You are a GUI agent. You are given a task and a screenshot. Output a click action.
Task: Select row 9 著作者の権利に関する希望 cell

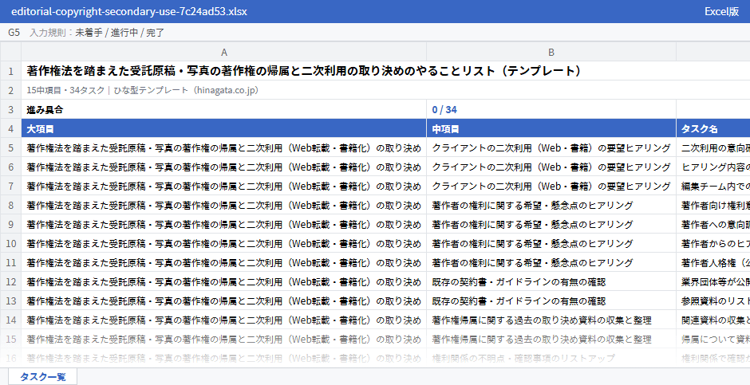pos(551,224)
